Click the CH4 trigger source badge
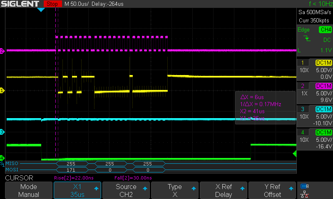 point(326,29)
